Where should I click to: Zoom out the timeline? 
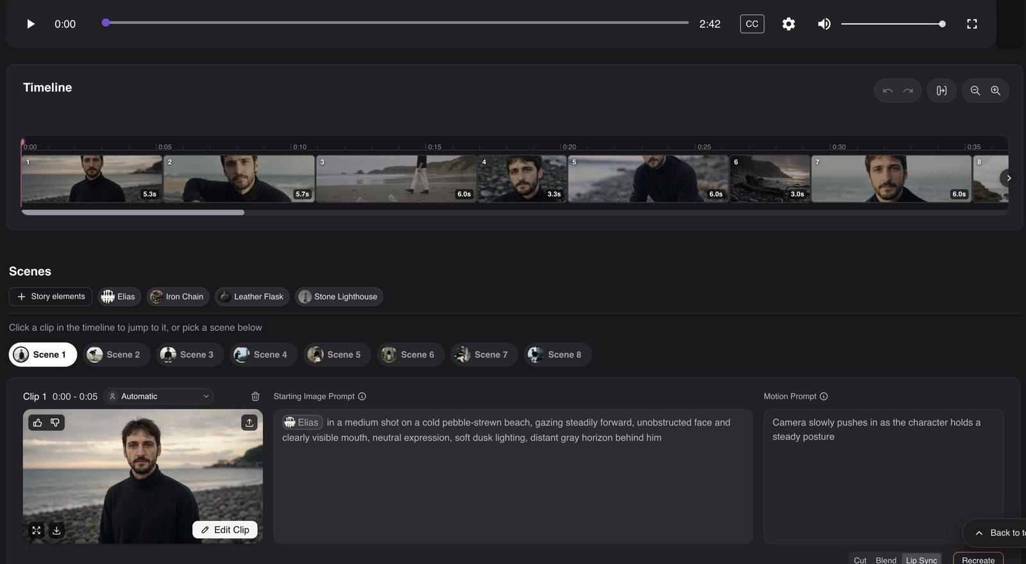tap(975, 90)
